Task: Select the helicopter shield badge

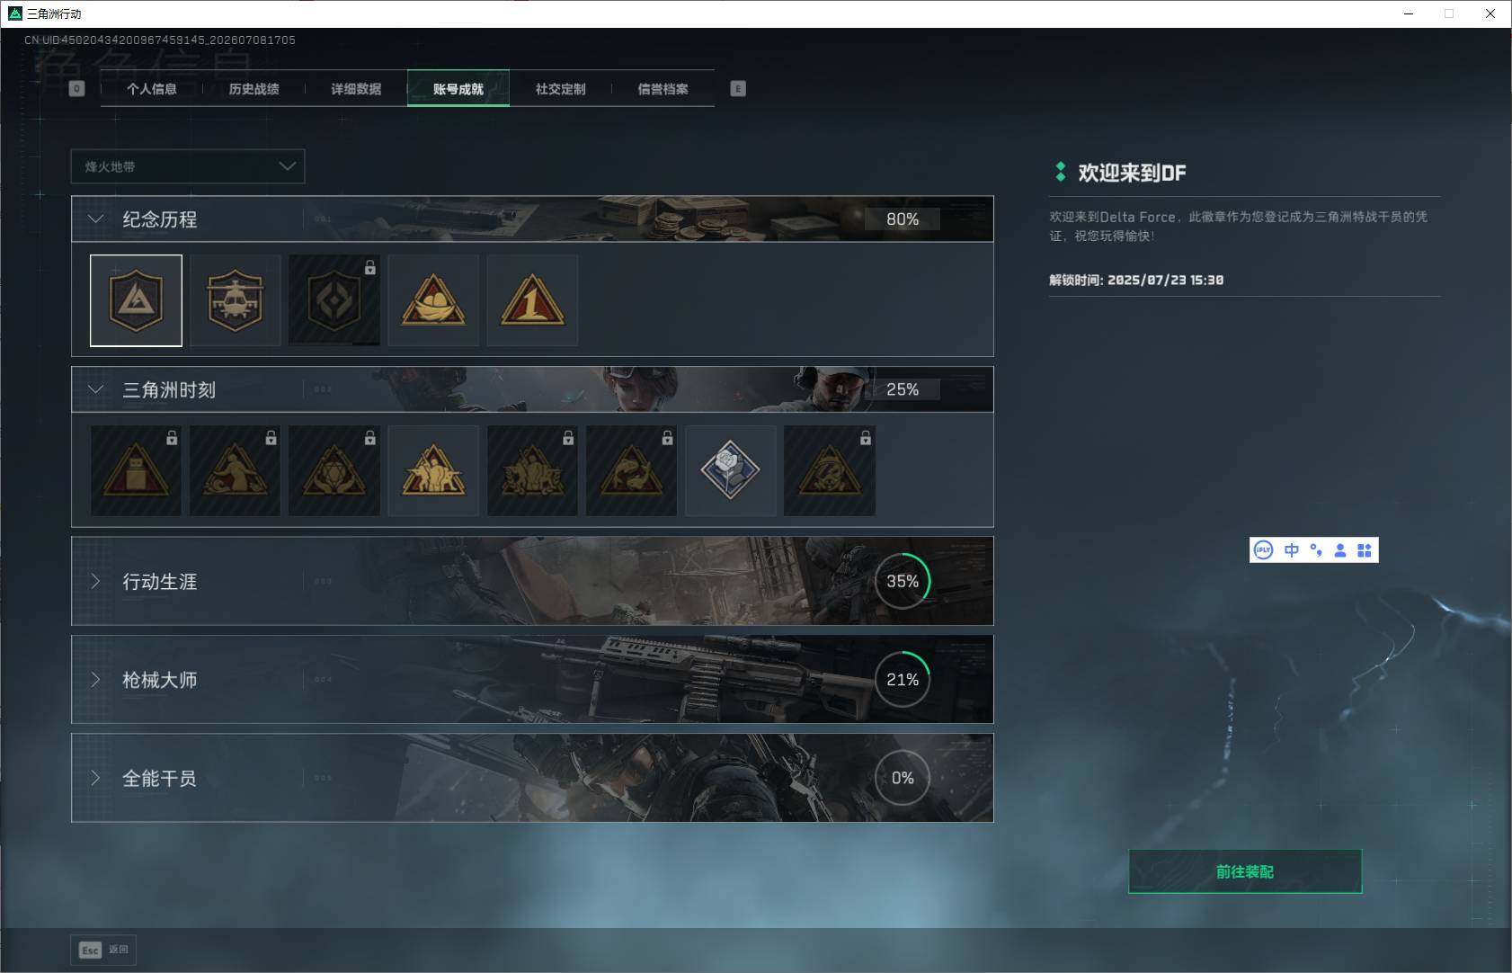Action: tap(235, 300)
